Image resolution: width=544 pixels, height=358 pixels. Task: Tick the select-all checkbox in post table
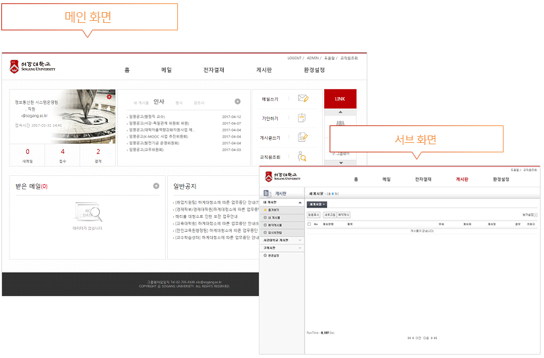pos(309,224)
